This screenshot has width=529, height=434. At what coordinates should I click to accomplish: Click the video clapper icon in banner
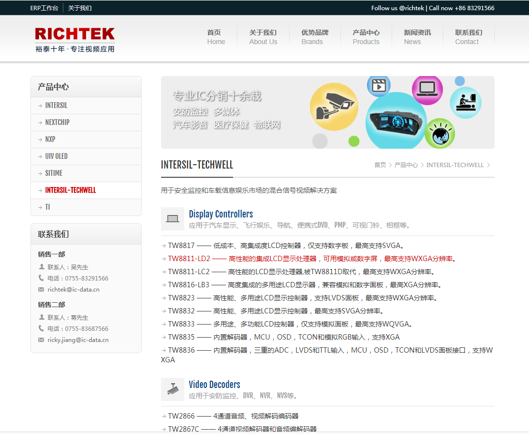pos(379,86)
